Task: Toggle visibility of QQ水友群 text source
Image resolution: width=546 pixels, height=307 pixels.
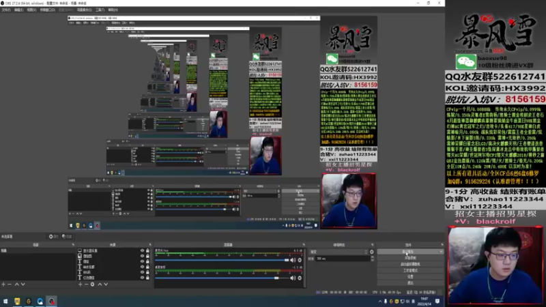Action: pyautogui.click(x=142, y=267)
